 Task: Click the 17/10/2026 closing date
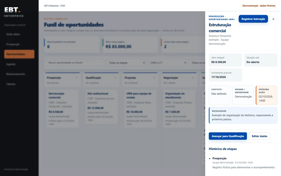click(x=218, y=77)
